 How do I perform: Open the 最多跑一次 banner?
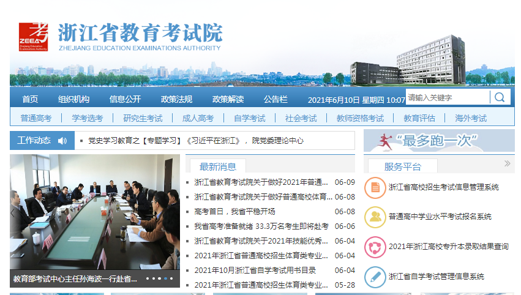(439, 141)
